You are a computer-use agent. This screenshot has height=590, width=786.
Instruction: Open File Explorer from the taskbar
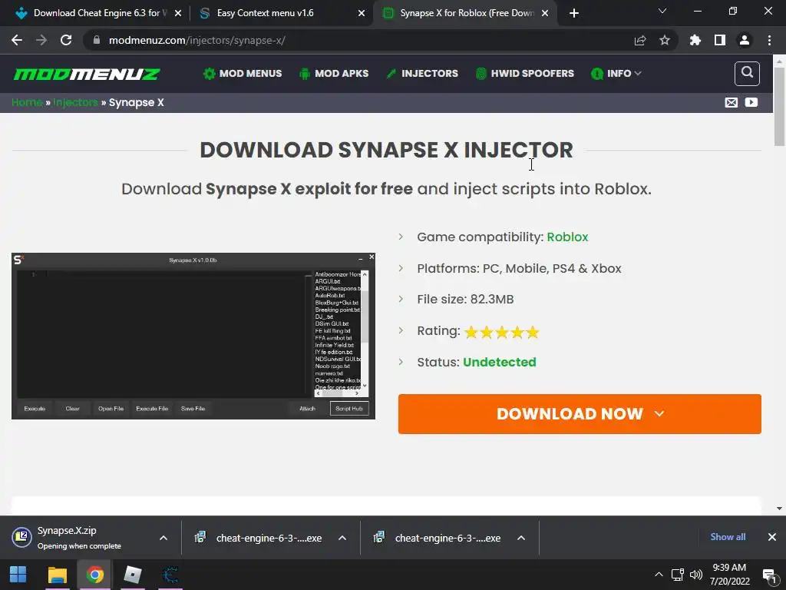coord(57,575)
